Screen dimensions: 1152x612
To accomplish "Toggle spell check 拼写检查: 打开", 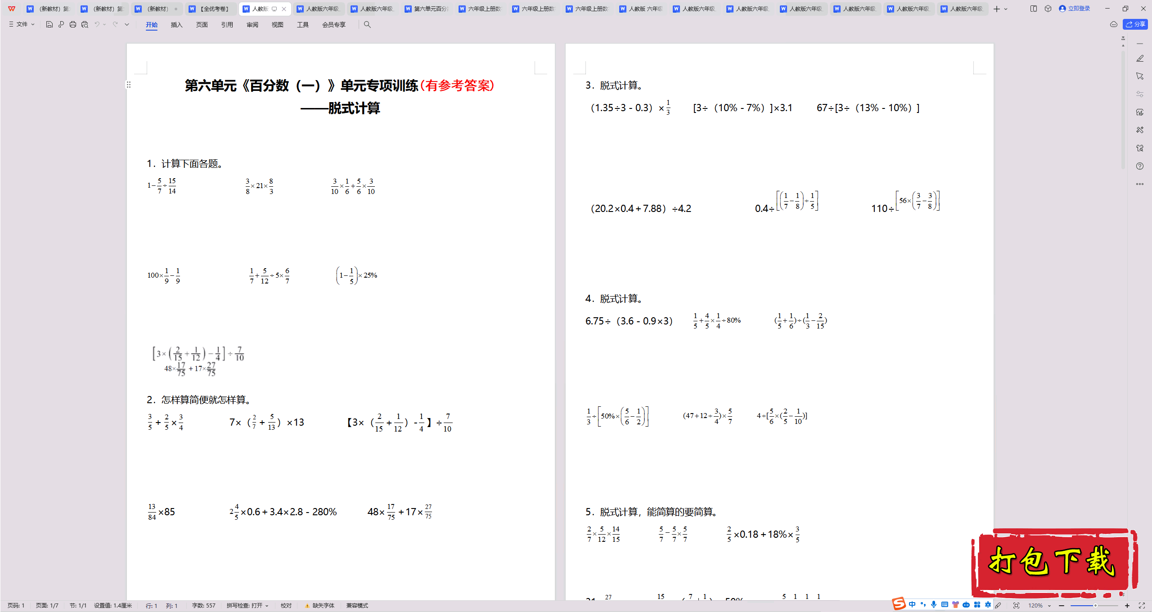I will (x=244, y=606).
